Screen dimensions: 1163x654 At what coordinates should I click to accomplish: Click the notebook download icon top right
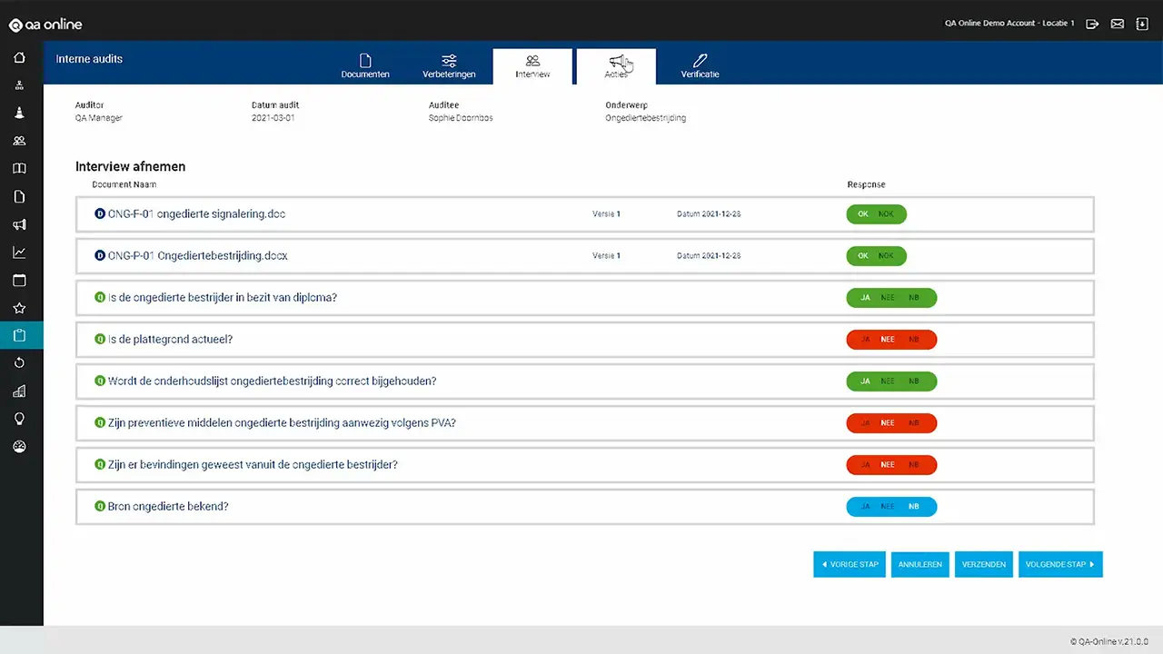pyautogui.click(x=1142, y=23)
